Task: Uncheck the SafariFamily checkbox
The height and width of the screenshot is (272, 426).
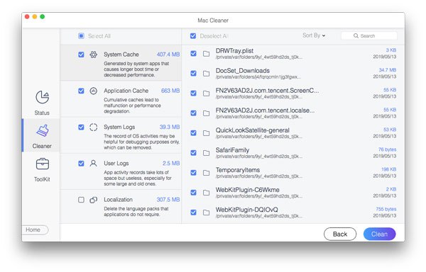Action: pos(193,153)
